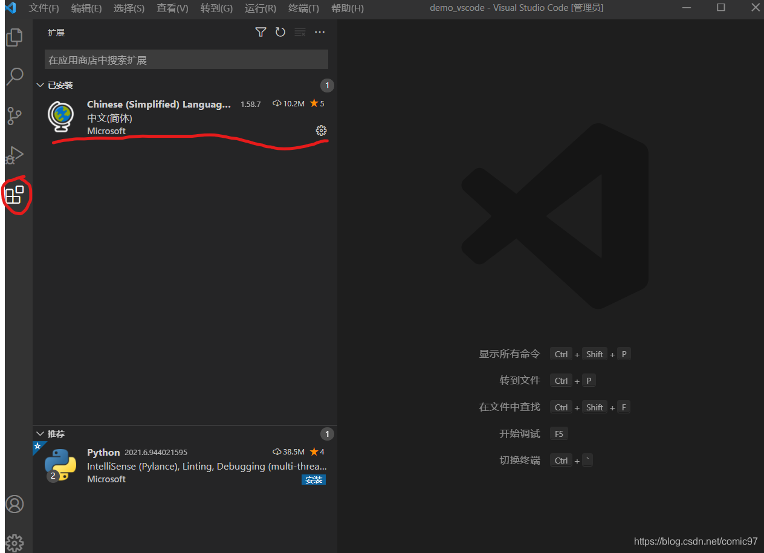Open the Accounts icon in activity bar
The width and height of the screenshot is (764, 553).
15,504
